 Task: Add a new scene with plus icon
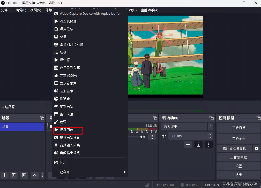click(4, 175)
